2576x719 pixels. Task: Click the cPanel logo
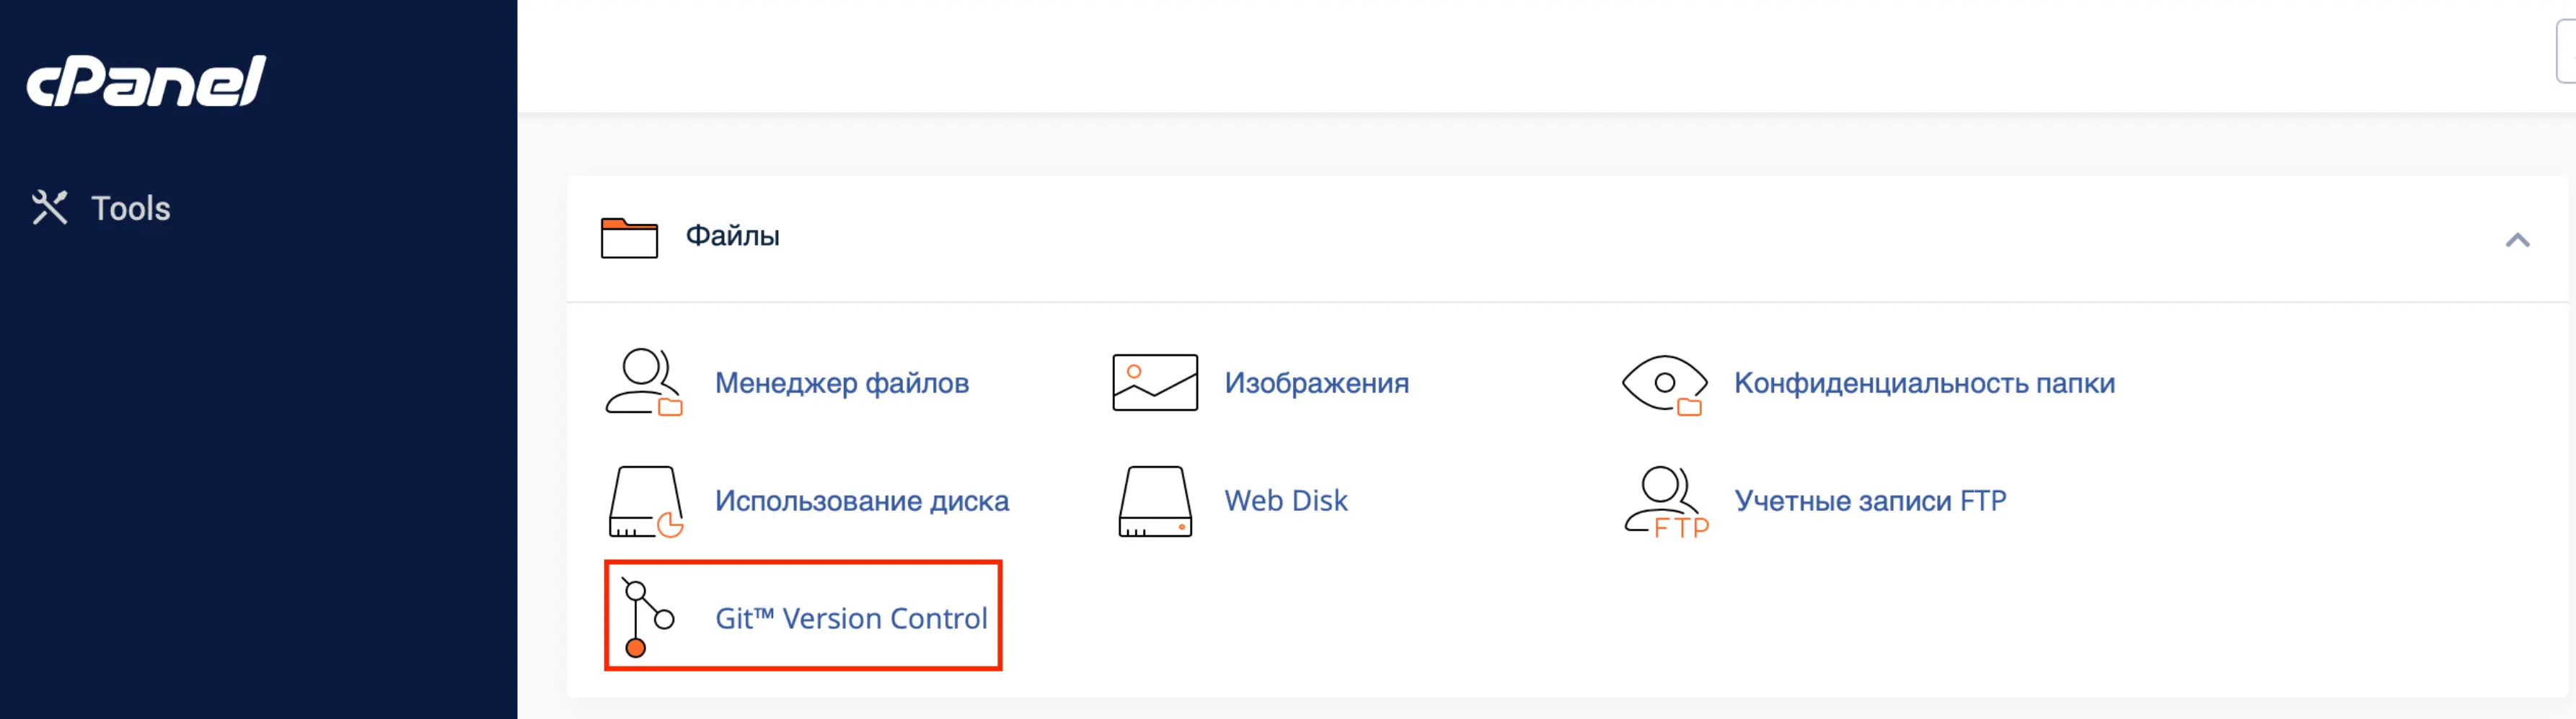click(146, 81)
